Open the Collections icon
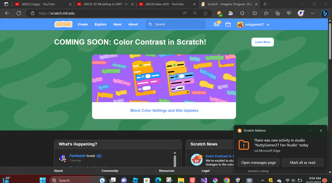The width and height of the screenshot is (332, 183). coord(277,13)
